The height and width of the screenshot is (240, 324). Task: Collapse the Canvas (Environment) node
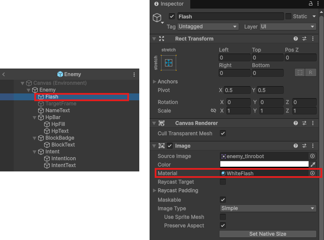click(x=23, y=83)
